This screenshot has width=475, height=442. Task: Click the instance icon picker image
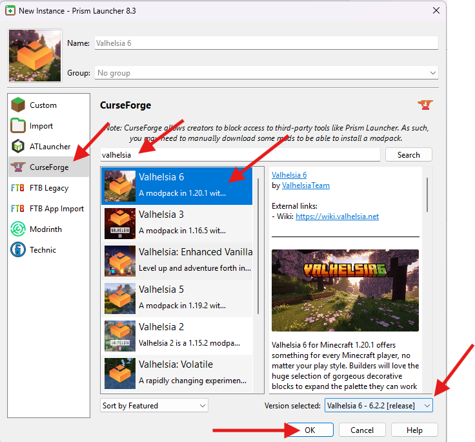click(x=35, y=56)
